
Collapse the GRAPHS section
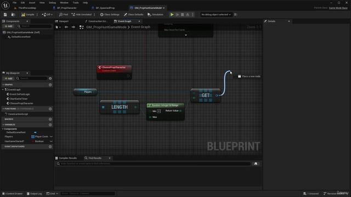(x=3, y=85)
